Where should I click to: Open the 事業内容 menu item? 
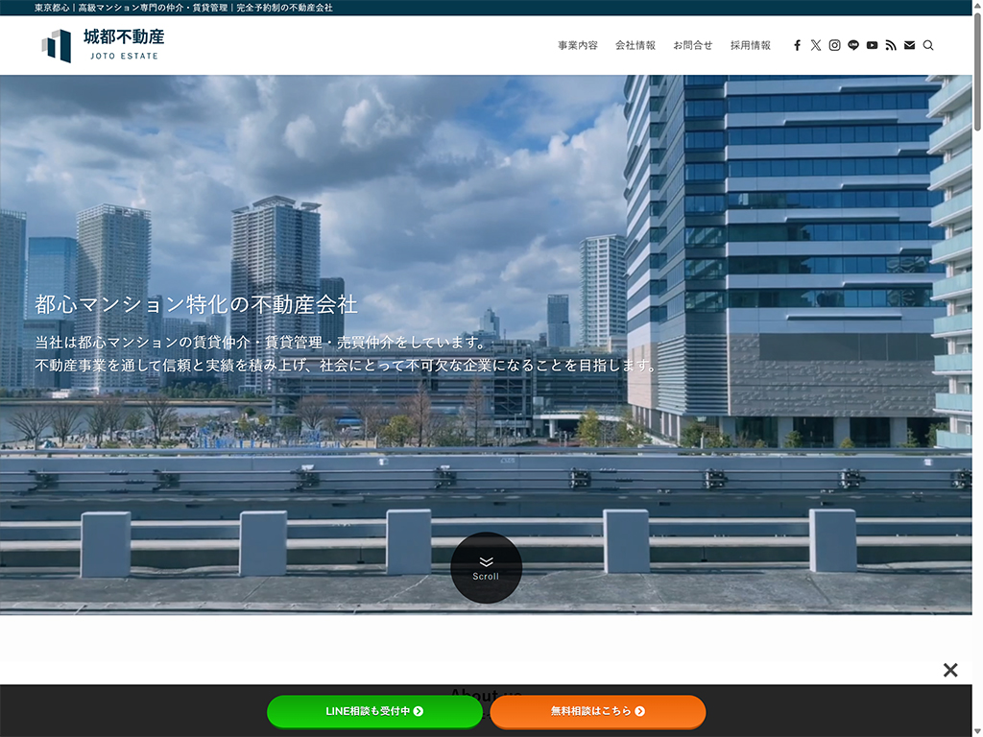click(578, 45)
